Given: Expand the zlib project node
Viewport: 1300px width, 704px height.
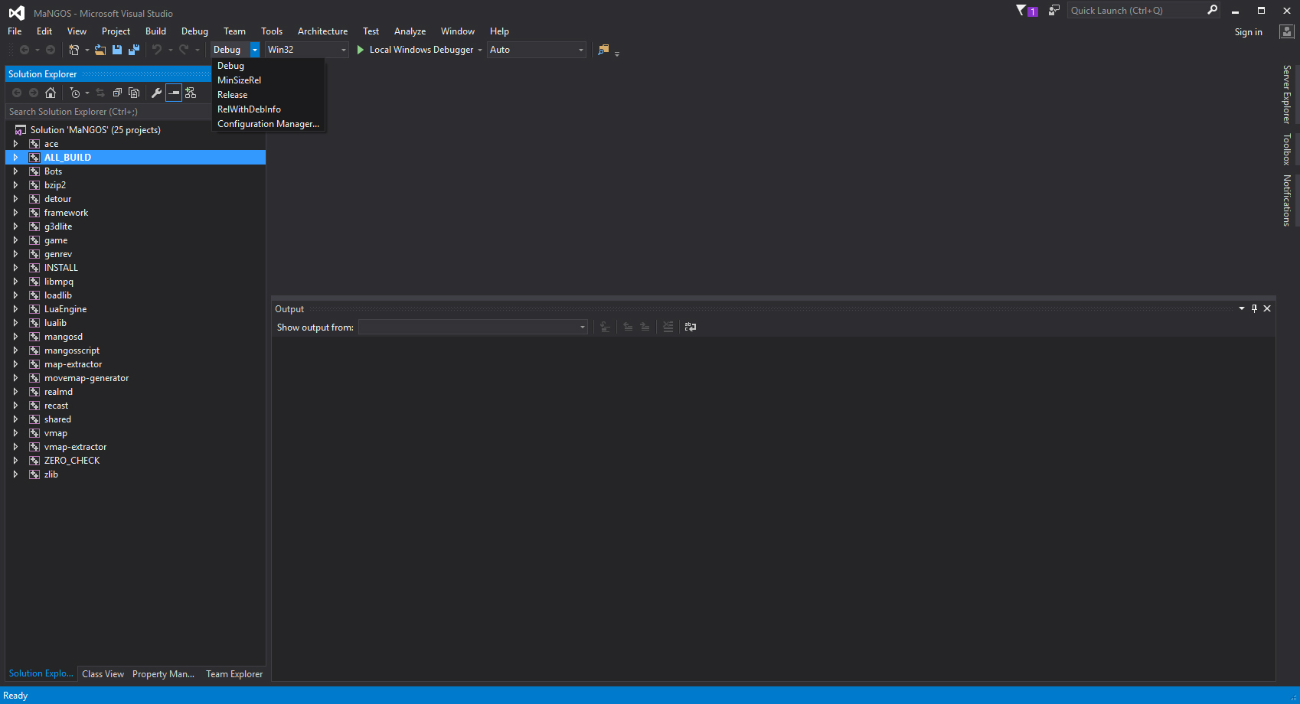Looking at the screenshot, I should coord(15,474).
